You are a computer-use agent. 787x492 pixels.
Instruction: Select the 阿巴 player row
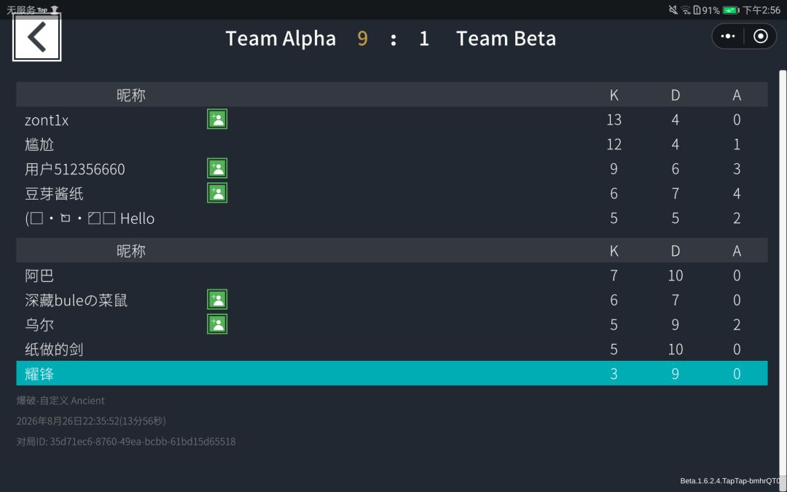pyautogui.click(x=391, y=275)
